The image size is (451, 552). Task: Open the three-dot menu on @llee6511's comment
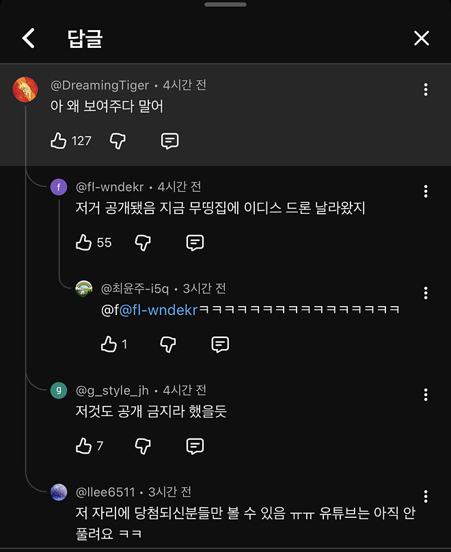(x=425, y=497)
